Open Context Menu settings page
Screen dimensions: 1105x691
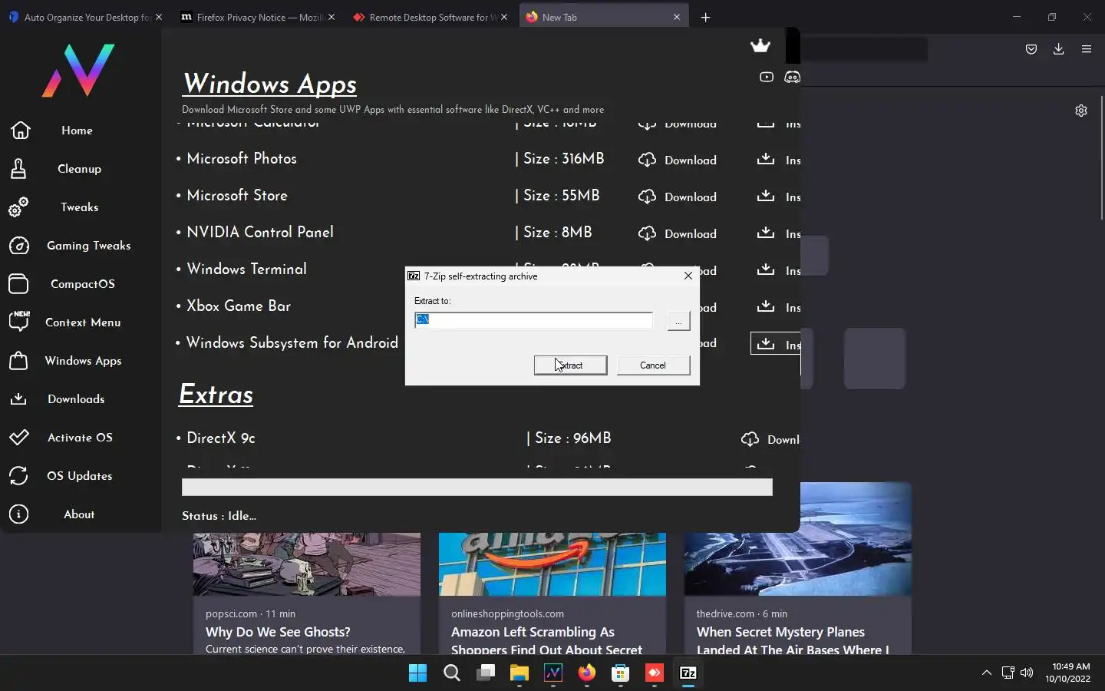(x=83, y=322)
